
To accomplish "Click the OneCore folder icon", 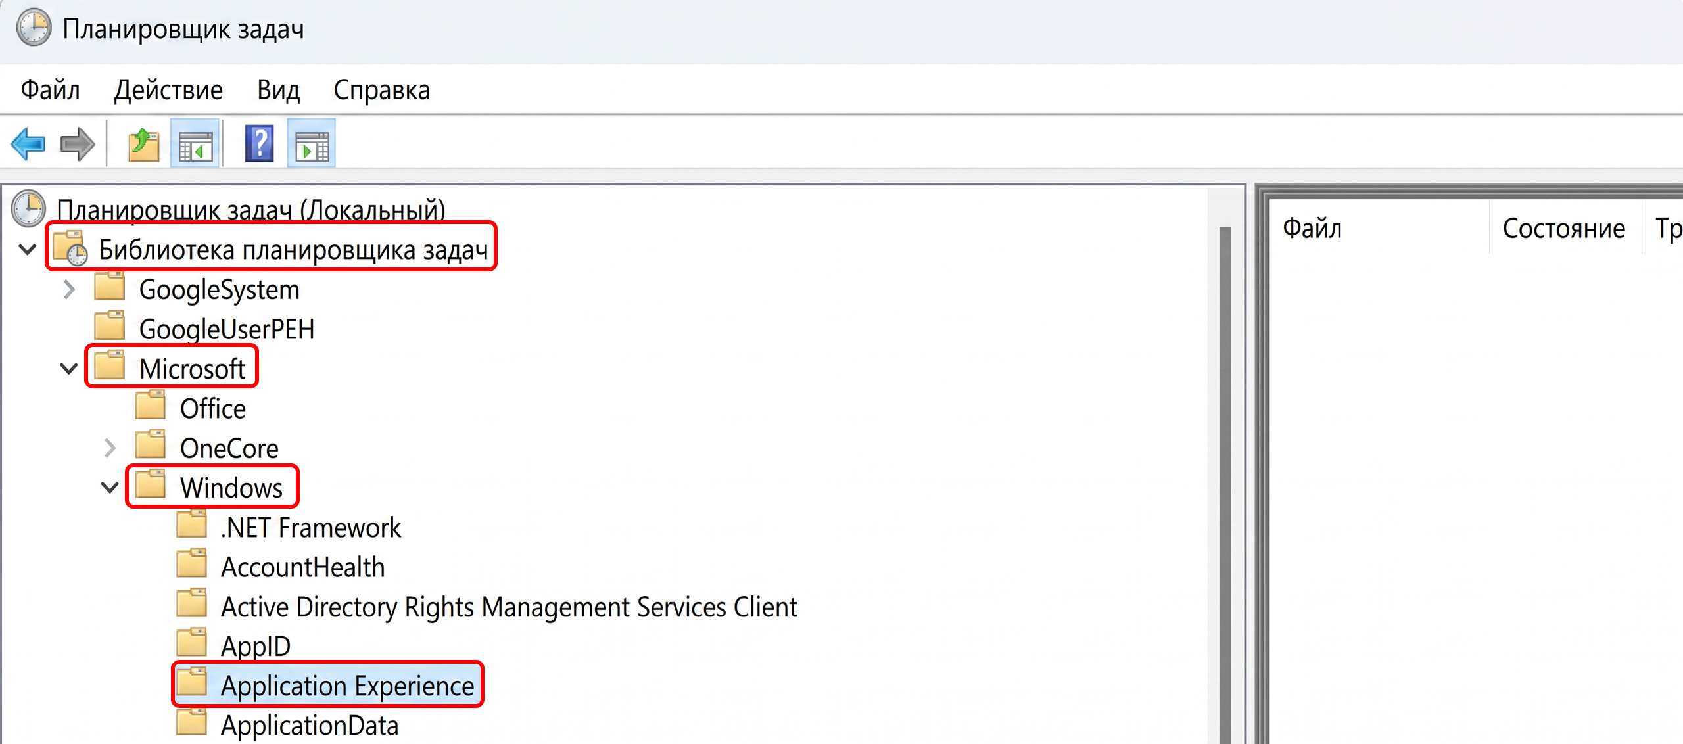I will 151,445.
